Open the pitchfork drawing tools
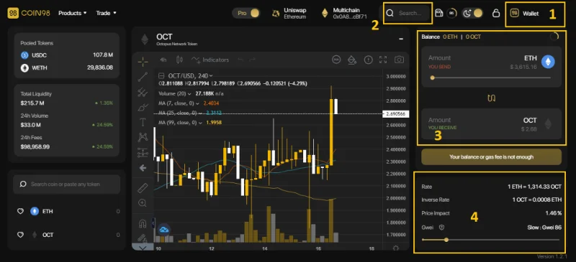Viewport: 576px width, 262px height. 143,93
